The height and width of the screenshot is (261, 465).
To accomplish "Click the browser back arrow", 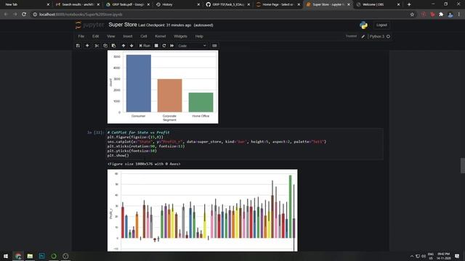I will tap(7, 14).
